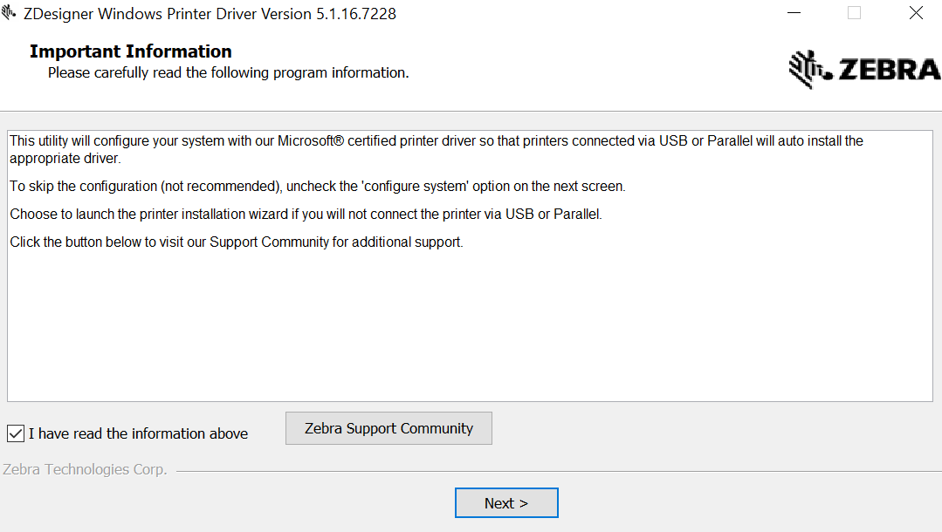942x532 pixels.
Task: Close the ZDesigner installer
Action: click(916, 13)
